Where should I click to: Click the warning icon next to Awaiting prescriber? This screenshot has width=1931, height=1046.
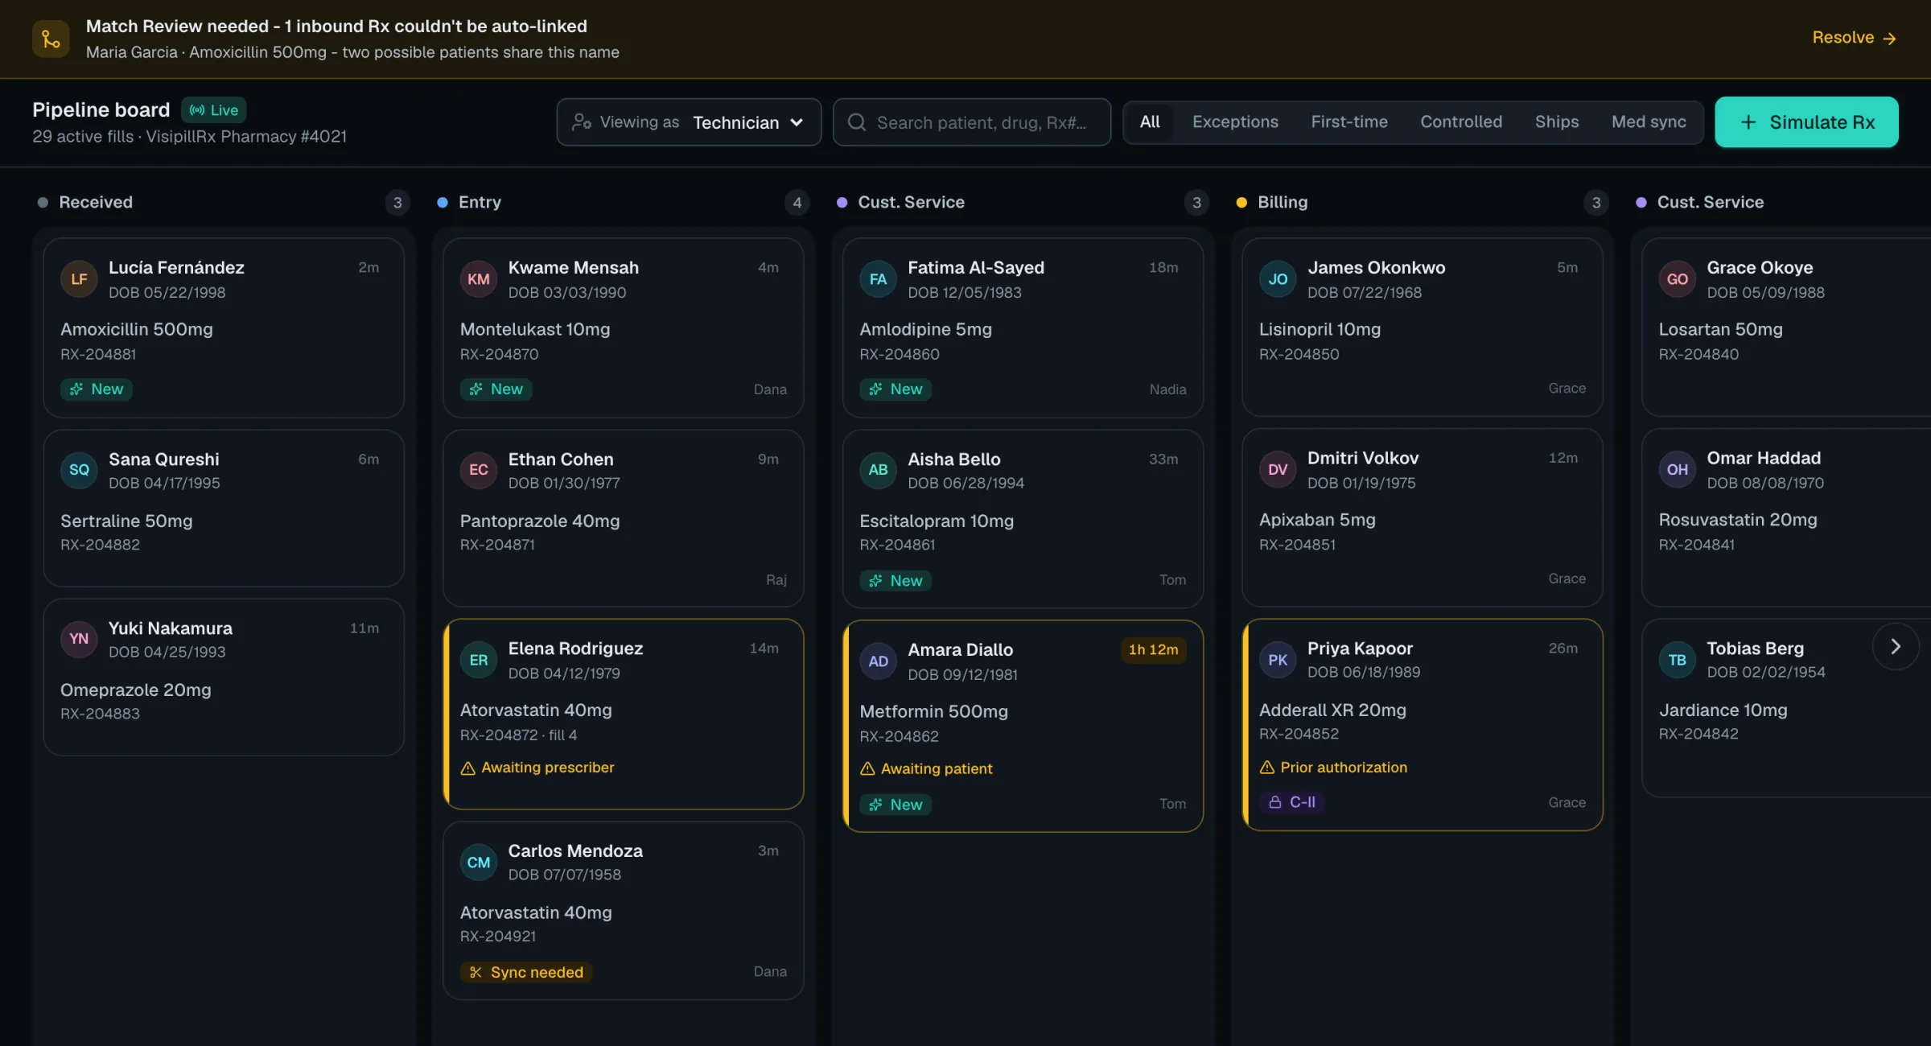[x=467, y=768]
